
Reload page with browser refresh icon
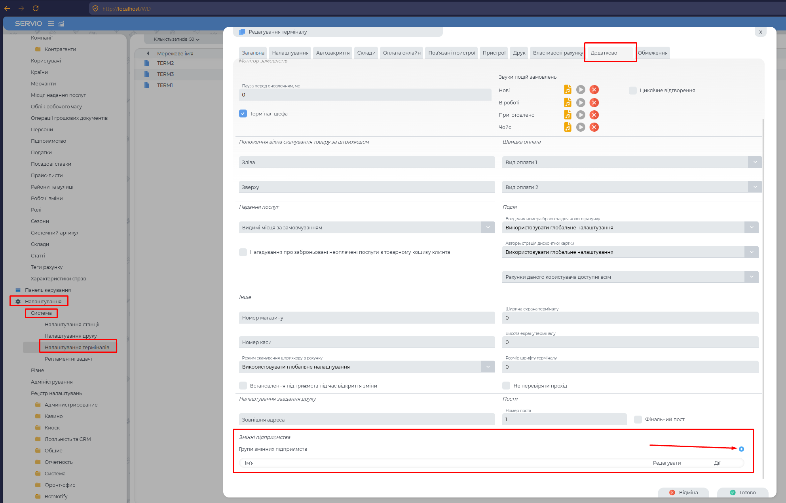(36, 8)
